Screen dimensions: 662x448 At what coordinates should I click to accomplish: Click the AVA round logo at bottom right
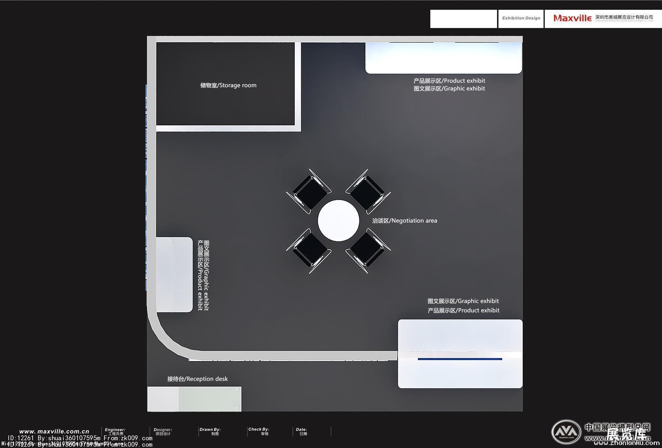click(x=566, y=432)
